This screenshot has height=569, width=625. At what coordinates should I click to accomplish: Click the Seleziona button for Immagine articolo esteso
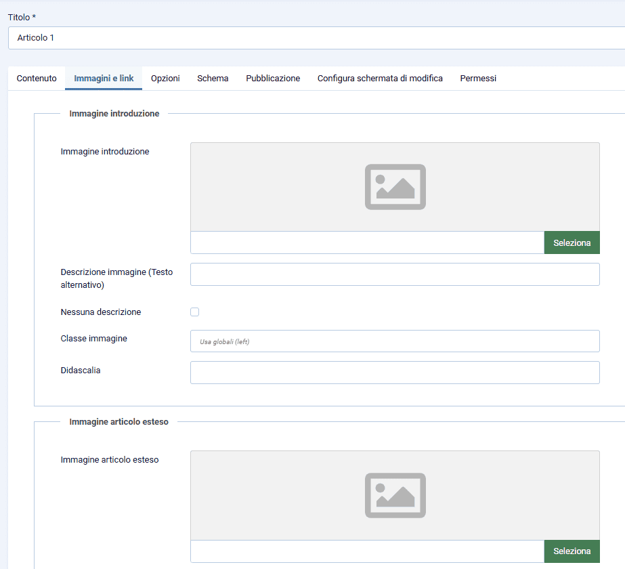click(572, 551)
